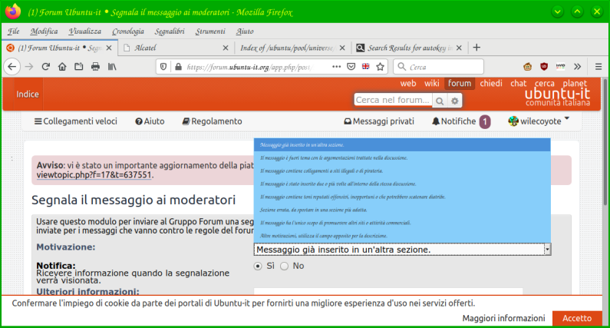Click the page vertical scrollbar thumb
Viewport: 610px width, 328px height.
click(605, 142)
